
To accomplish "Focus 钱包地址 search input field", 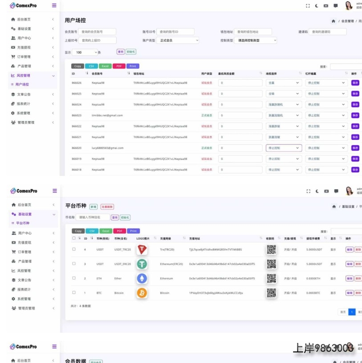I will coord(253,32).
